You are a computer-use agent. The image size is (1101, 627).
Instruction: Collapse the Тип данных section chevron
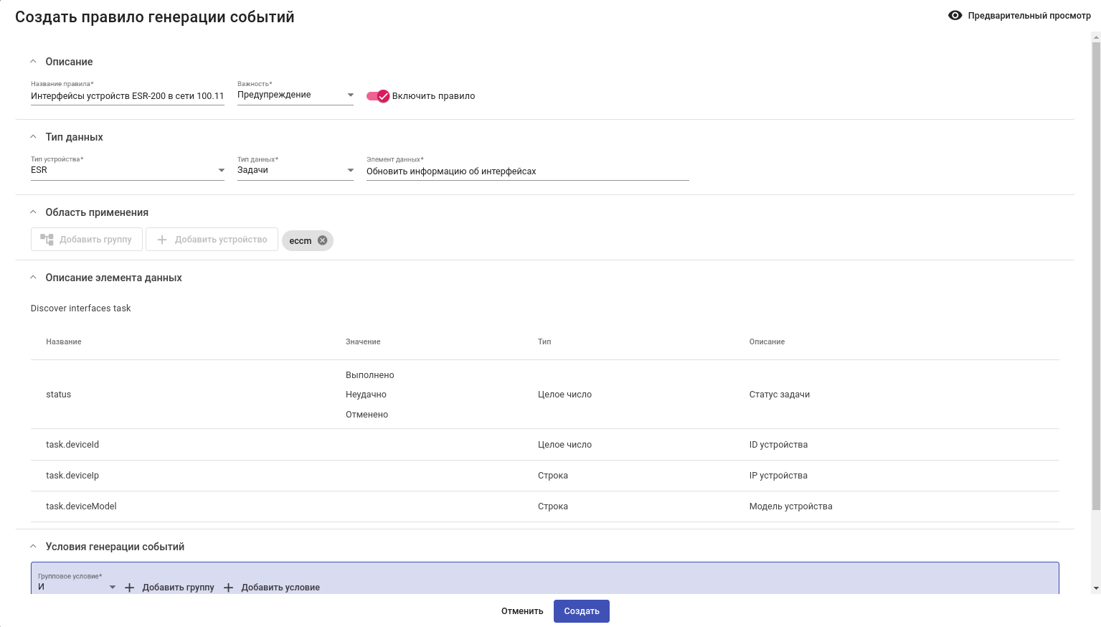point(33,137)
